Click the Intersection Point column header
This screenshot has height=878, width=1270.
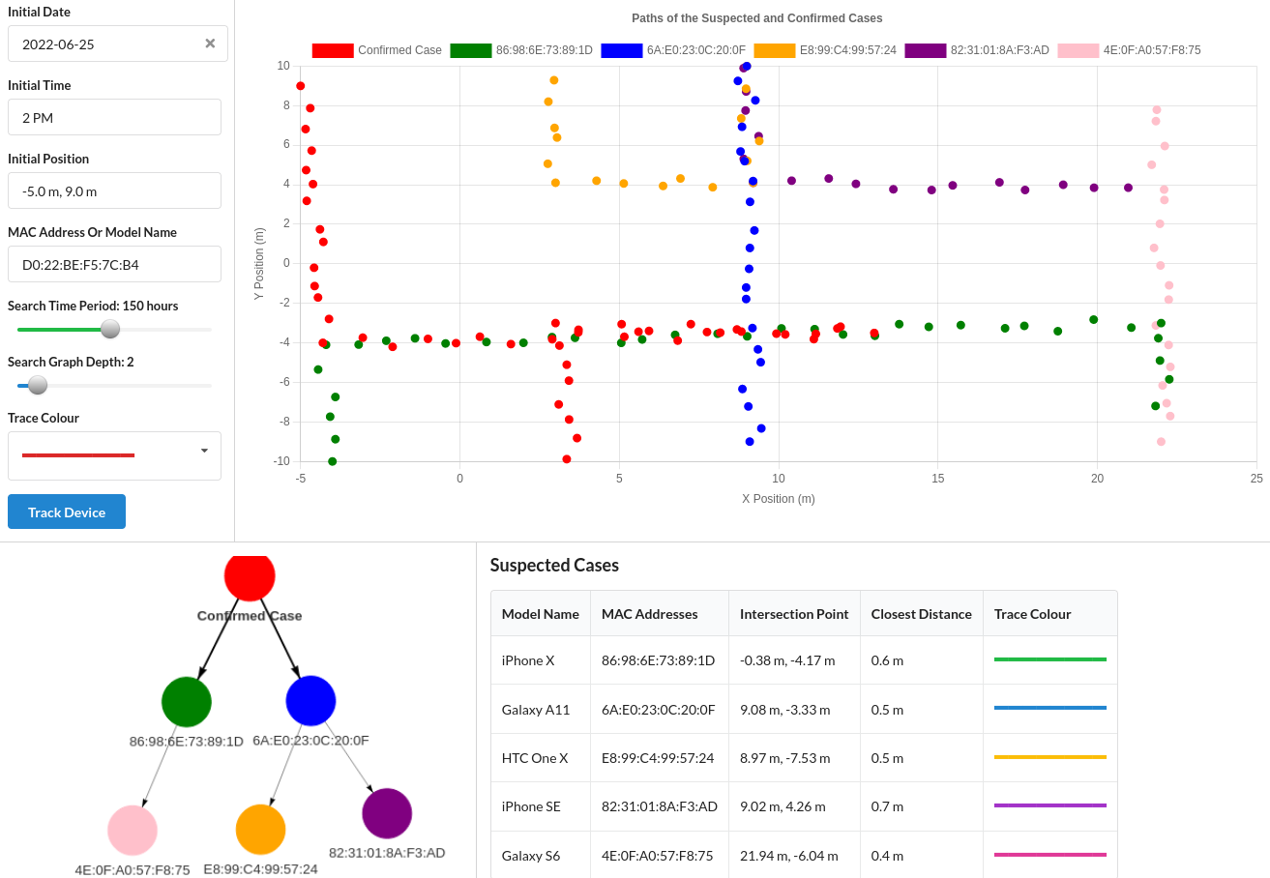[794, 614]
